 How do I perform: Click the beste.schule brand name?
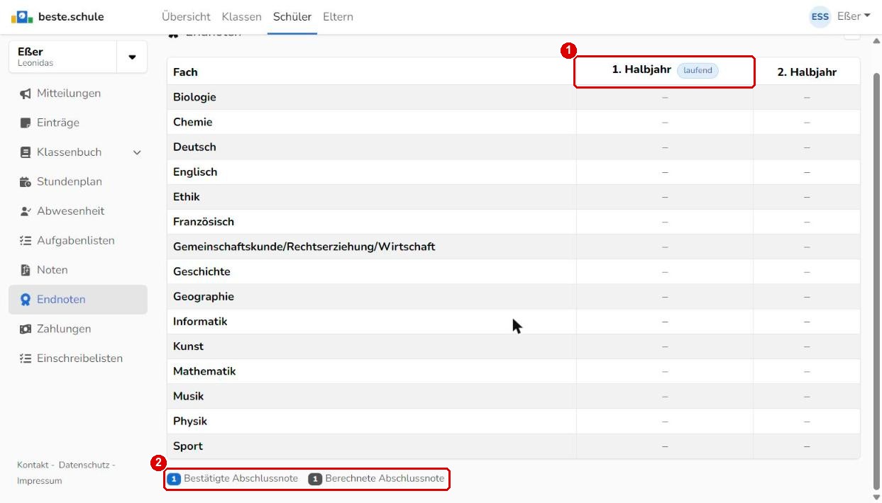tap(71, 16)
